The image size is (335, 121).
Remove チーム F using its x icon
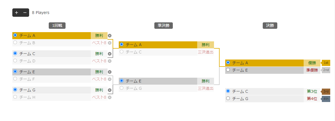pyautogui.click(x=110, y=79)
